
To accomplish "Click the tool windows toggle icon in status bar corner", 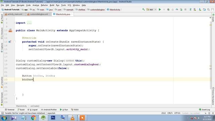I will point(2,113).
